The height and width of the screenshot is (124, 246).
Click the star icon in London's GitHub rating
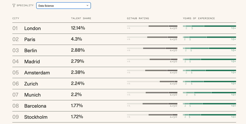pyautogui.click(x=176, y=28)
